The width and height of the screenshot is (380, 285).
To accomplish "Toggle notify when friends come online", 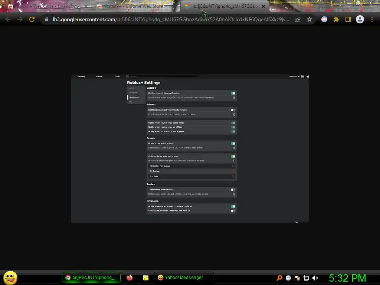I will click(x=233, y=123).
